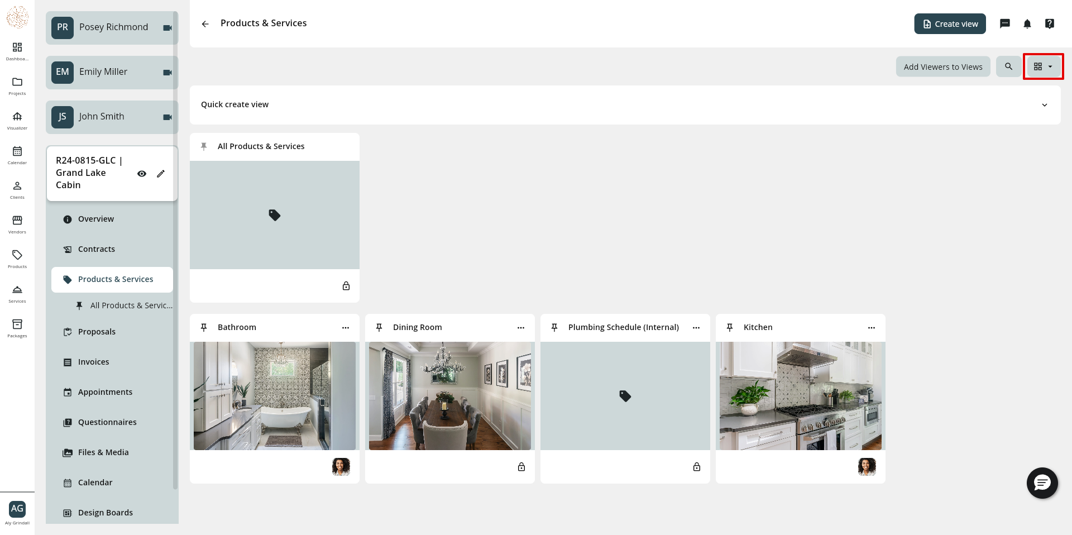The height and width of the screenshot is (535, 1072).
Task: Select Contracts in project menu
Action: [112, 249]
